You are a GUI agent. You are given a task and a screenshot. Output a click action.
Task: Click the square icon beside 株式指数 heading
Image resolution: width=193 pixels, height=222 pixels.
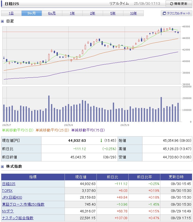coord(3,166)
